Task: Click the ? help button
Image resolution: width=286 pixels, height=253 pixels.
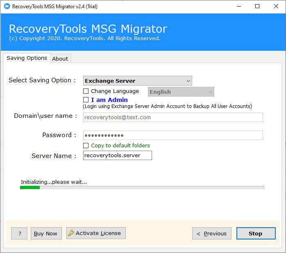Action: [19, 233]
